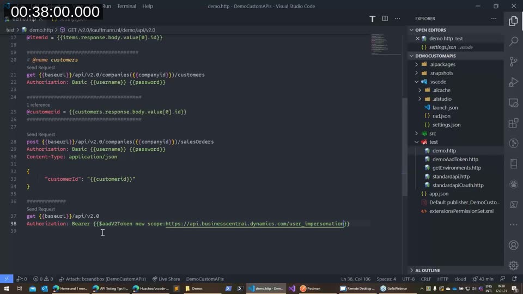Viewport: 523px width, 294px height.
Task: Change CRLF end of line sequence
Action: coord(425,279)
